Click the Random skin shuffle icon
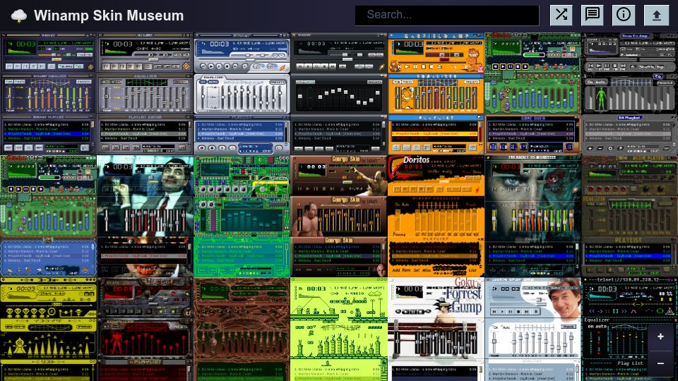Screen dimensions: 678x381 pos(561,15)
